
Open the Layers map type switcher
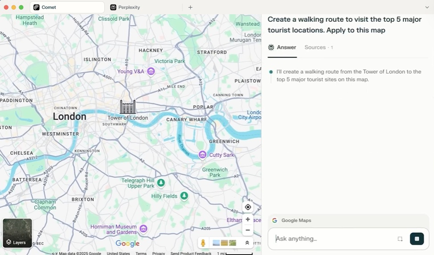[17, 233]
